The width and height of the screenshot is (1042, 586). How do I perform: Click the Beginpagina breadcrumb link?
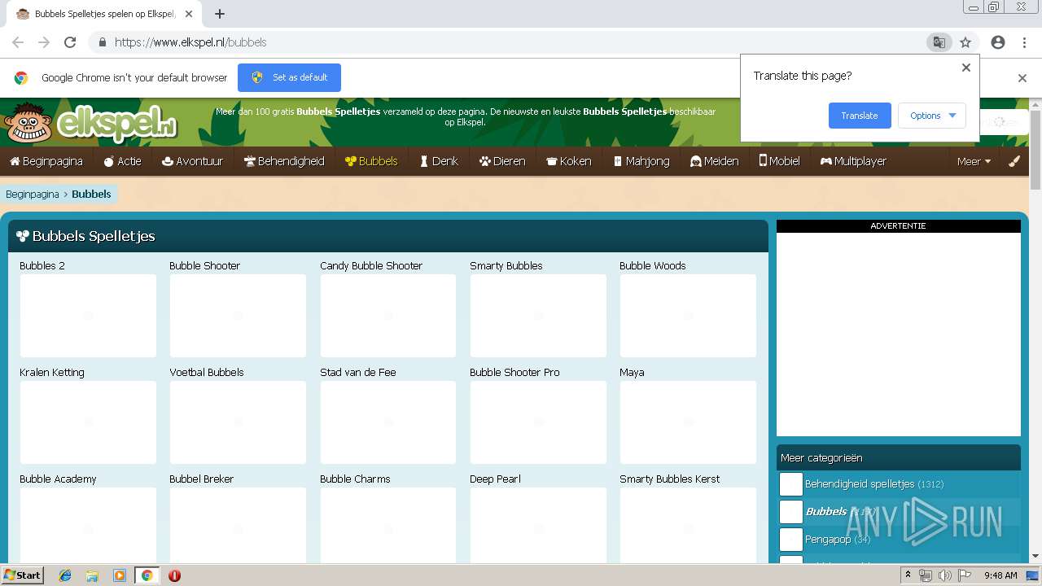tap(33, 195)
